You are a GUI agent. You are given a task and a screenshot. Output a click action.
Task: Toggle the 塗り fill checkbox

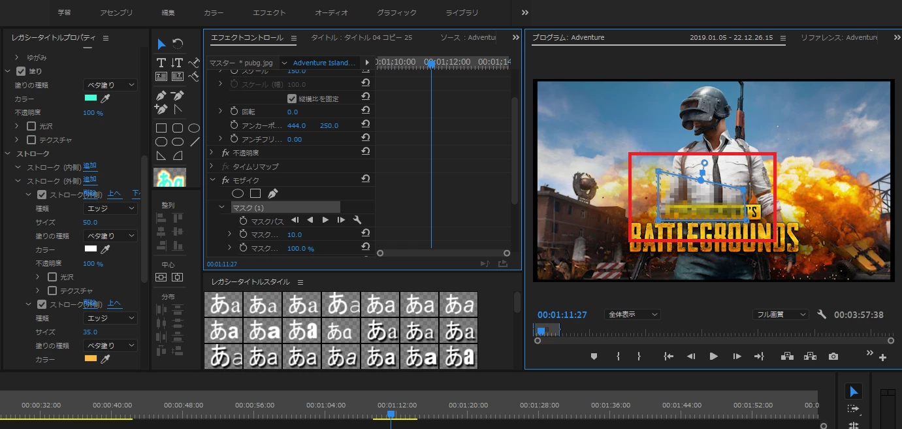point(21,71)
